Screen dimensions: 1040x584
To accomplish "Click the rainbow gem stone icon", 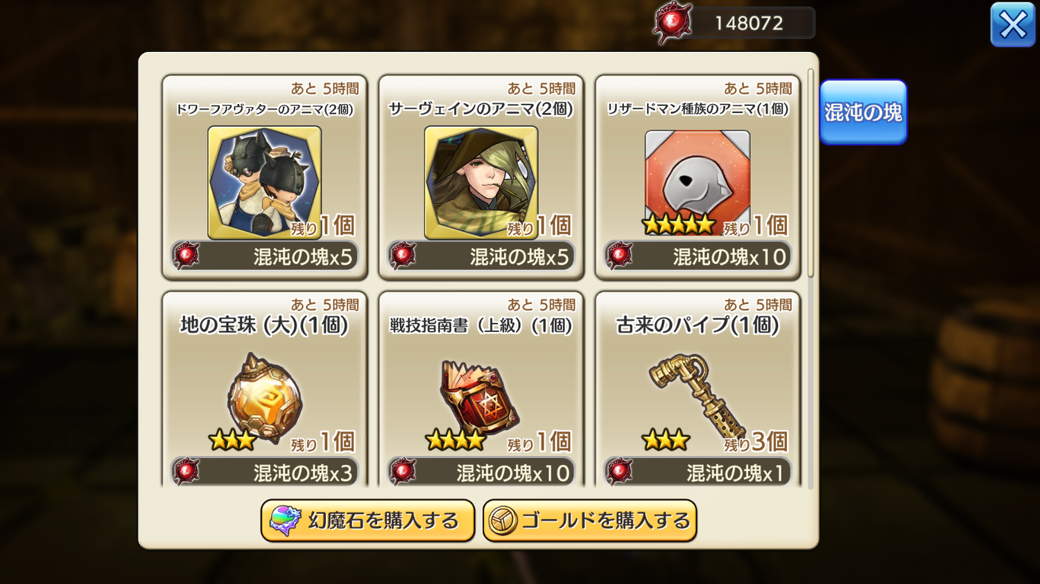I will tap(285, 520).
